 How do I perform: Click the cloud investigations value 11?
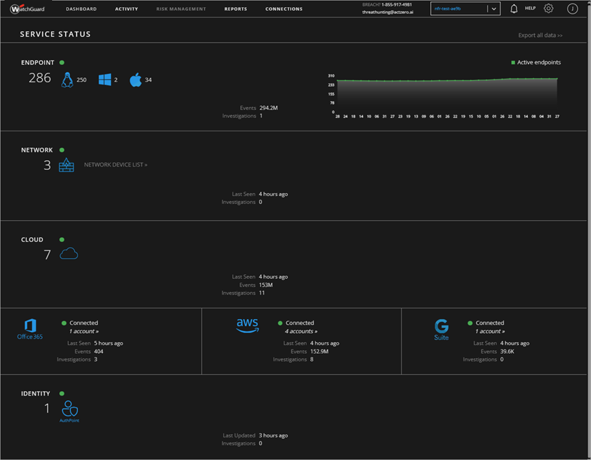[x=262, y=293]
